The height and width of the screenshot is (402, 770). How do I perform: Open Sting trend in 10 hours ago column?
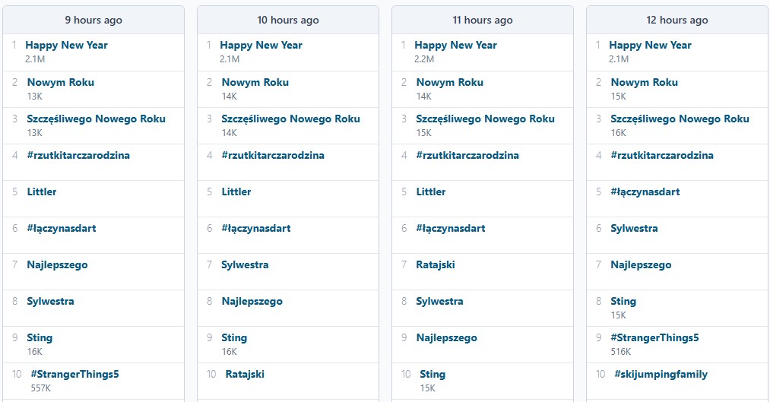click(x=234, y=338)
